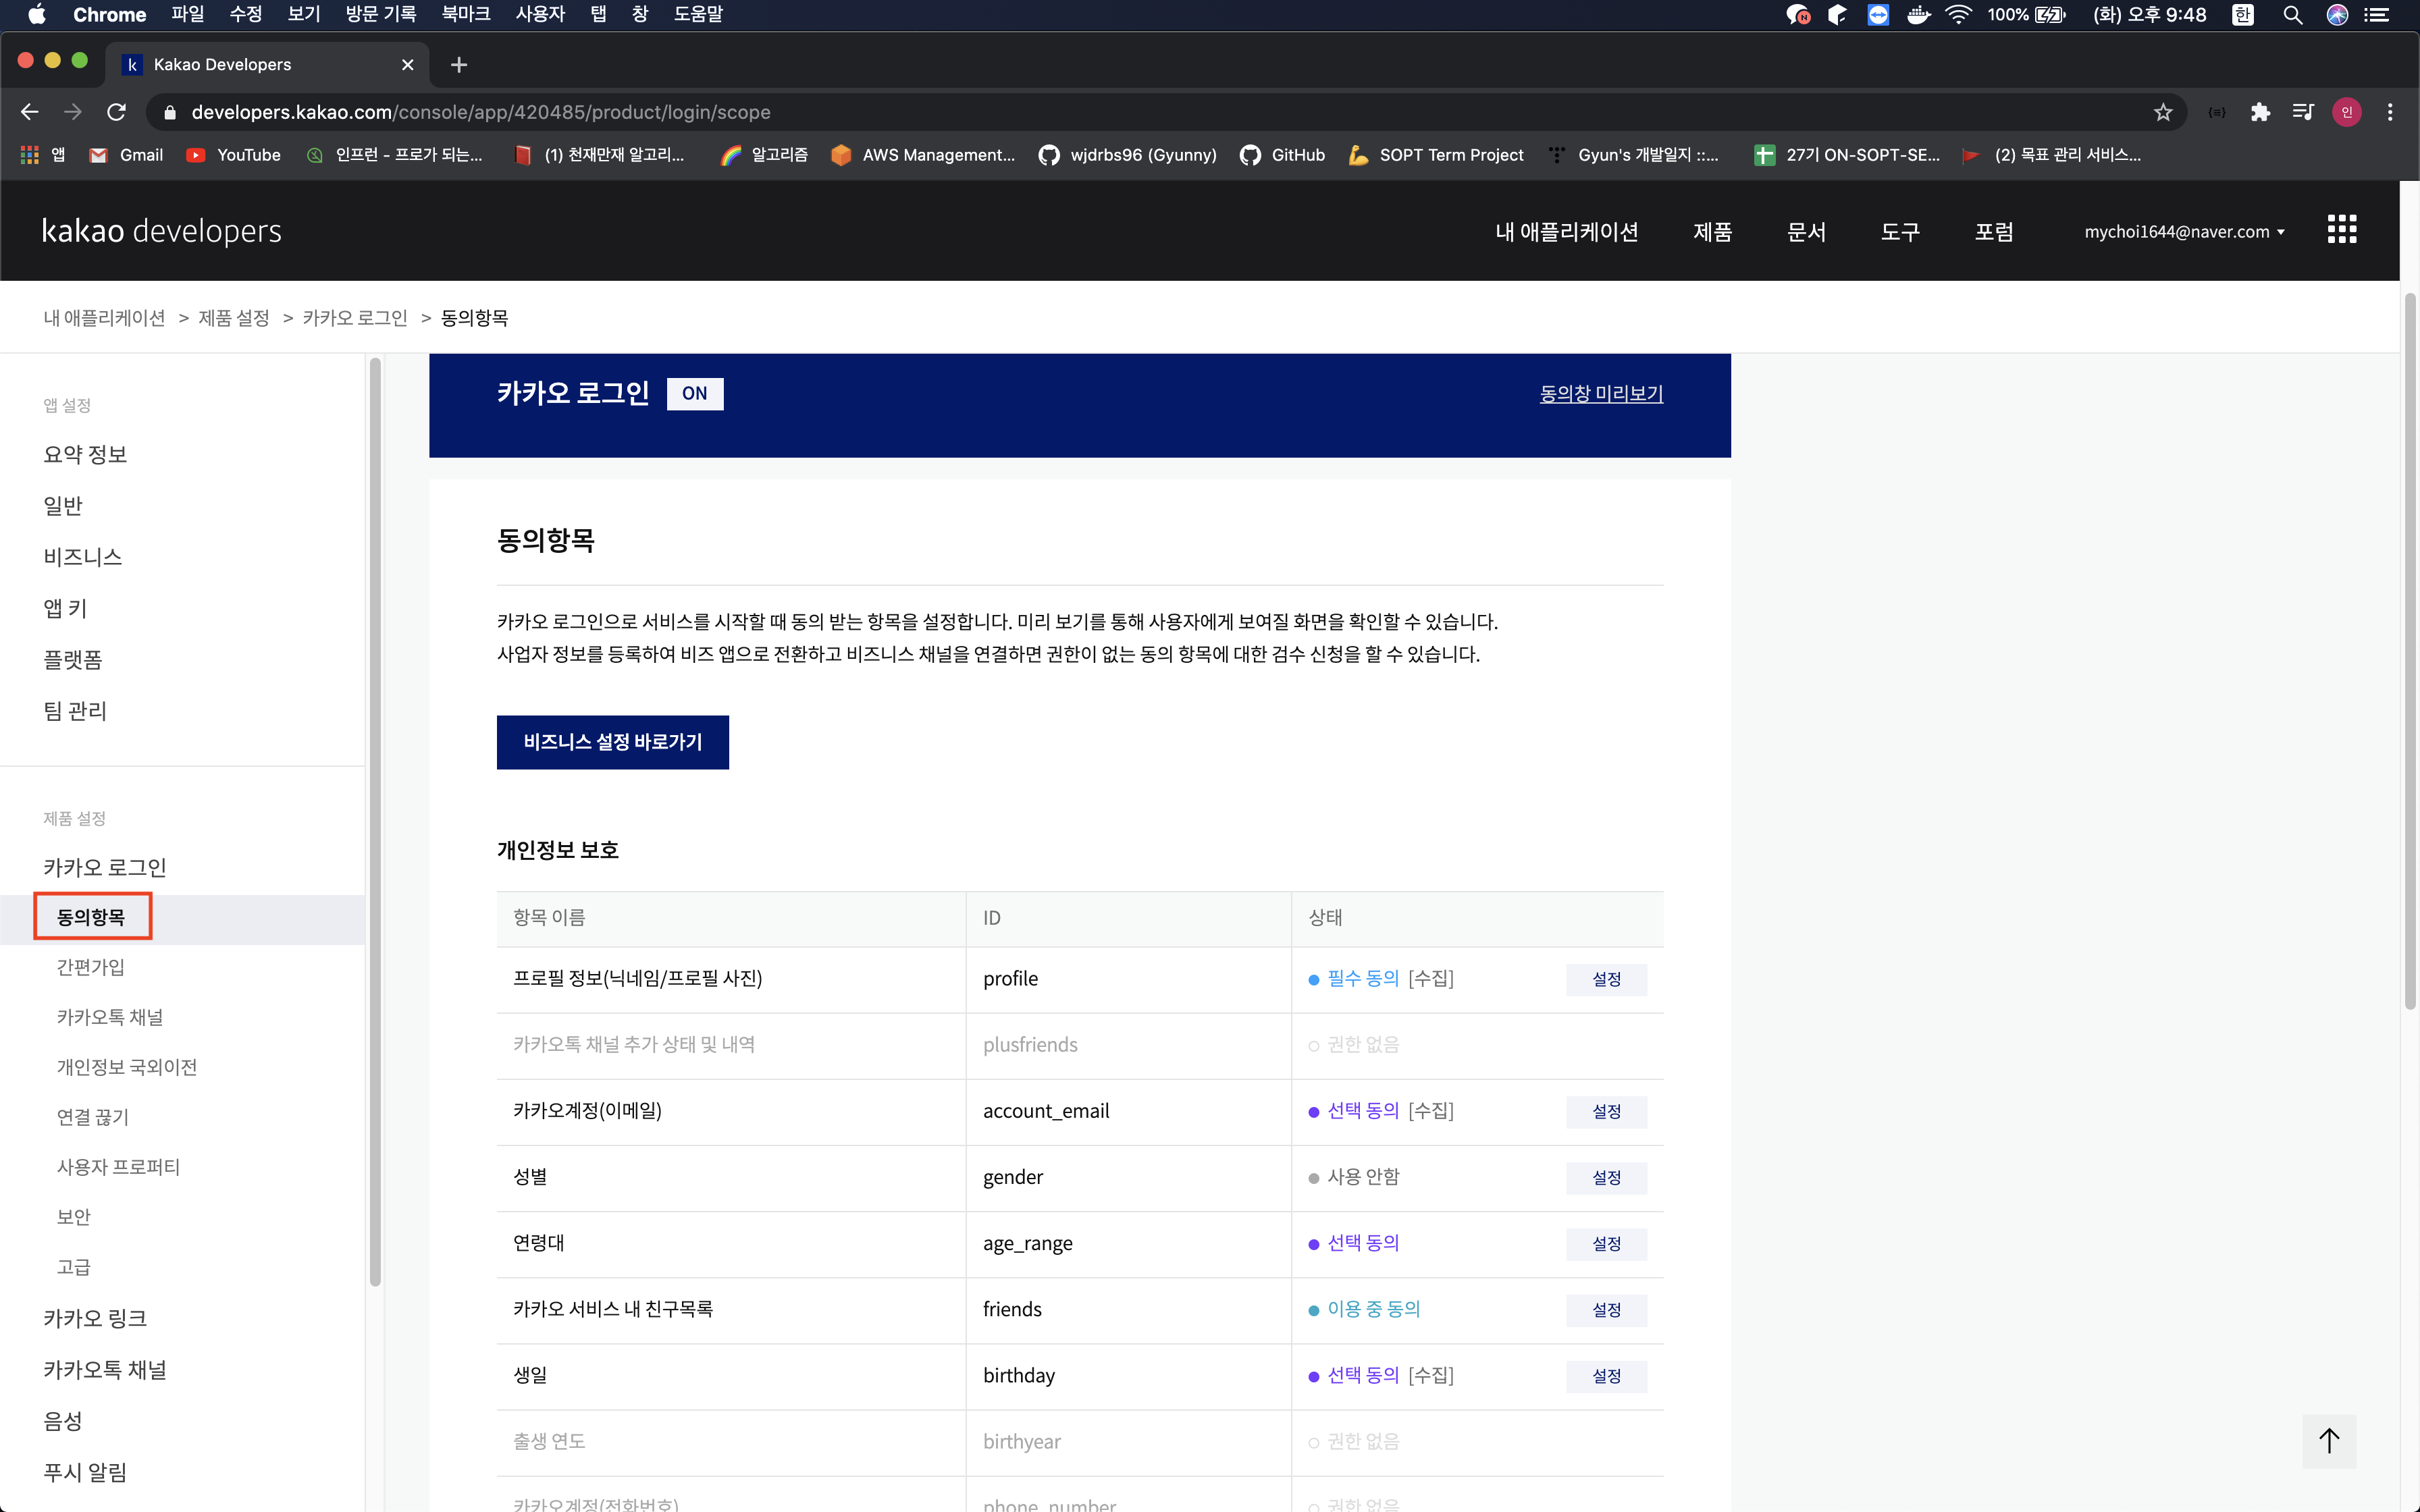The width and height of the screenshot is (2420, 1512).
Task: Click the Chrome media control icon
Action: click(2303, 112)
